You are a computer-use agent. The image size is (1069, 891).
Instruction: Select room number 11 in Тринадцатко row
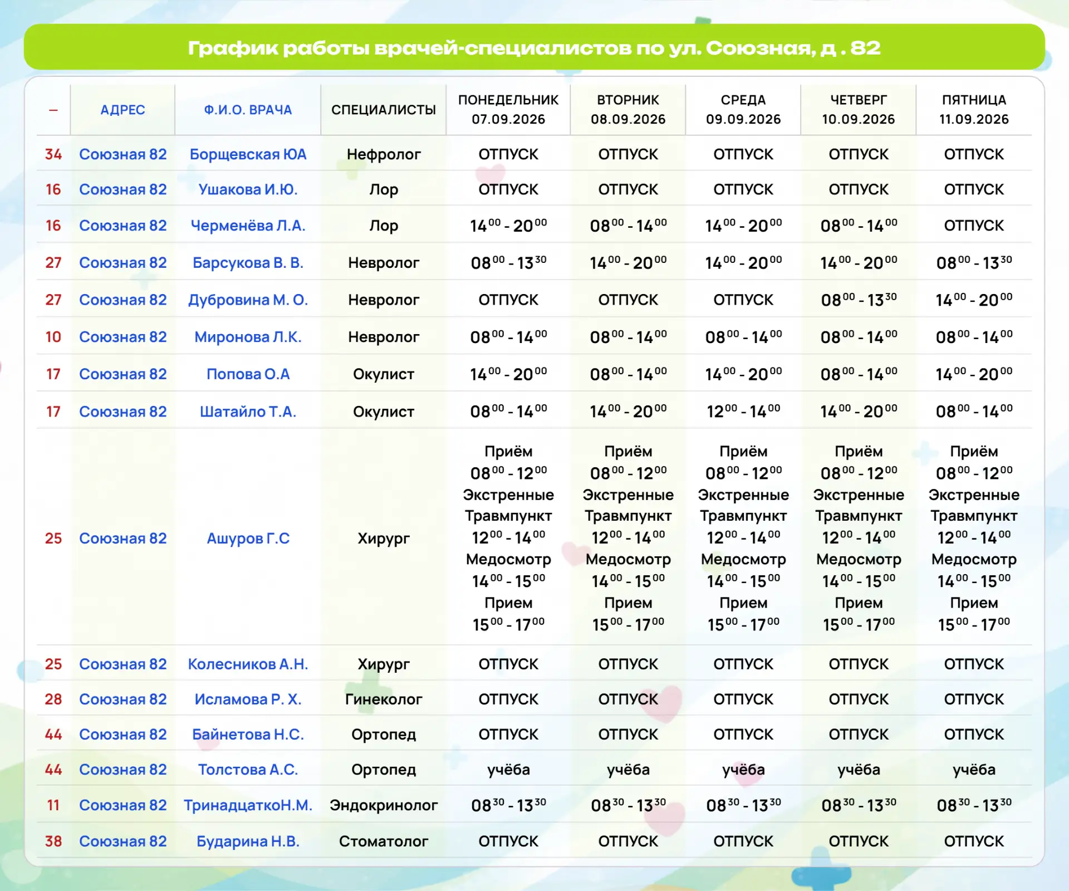point(53,805)
